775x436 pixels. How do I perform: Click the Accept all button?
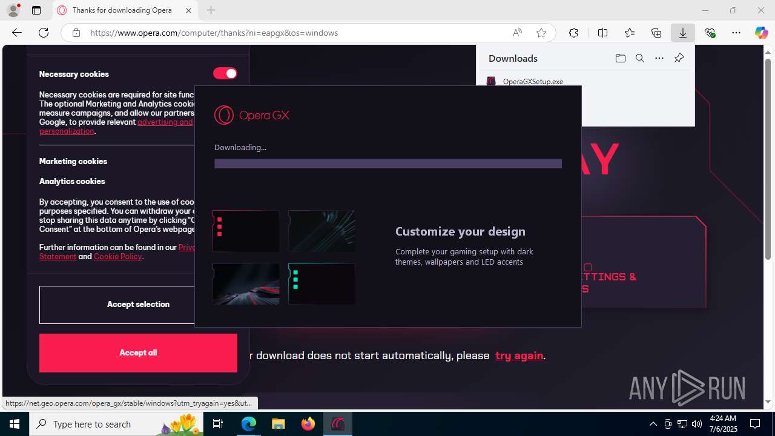[138, 353]
